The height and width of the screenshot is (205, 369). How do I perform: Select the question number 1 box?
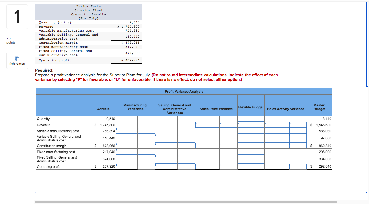pos(17,17)
